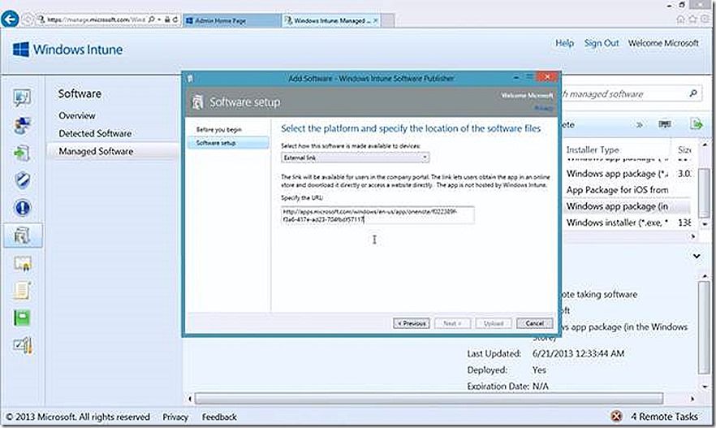Viewport: 716px width, 428px height.
Task: Switch to the Admin Home Page tab
Action: point(231,20)
